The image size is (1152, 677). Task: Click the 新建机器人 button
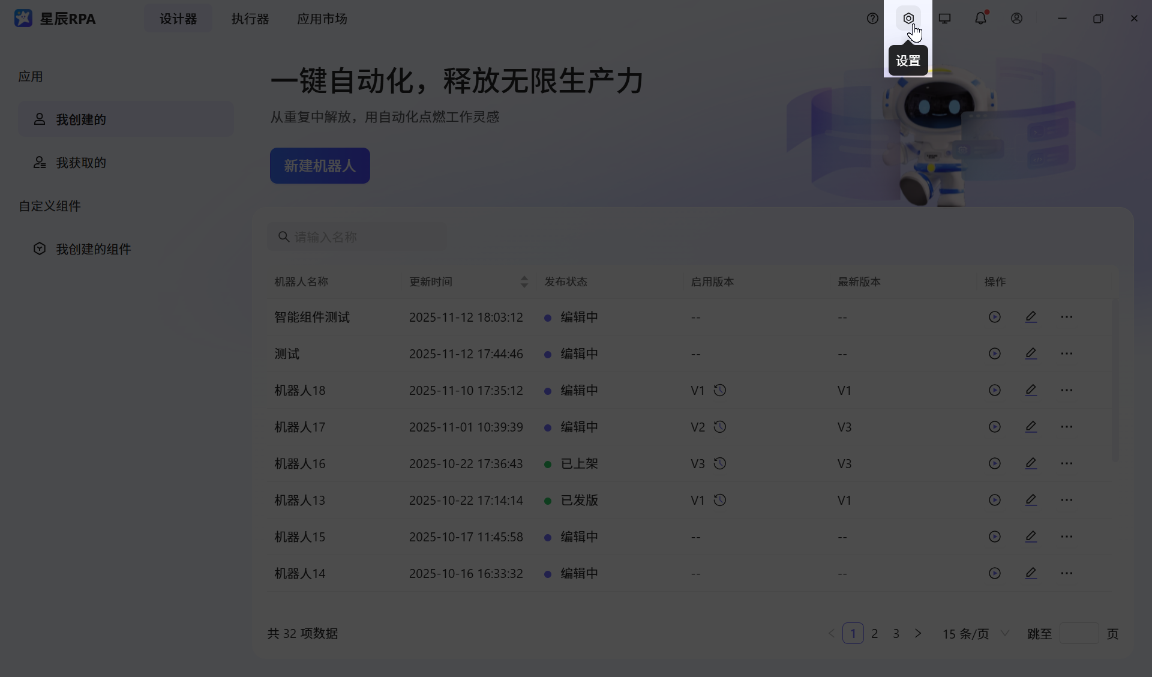[x=320, y=166]
